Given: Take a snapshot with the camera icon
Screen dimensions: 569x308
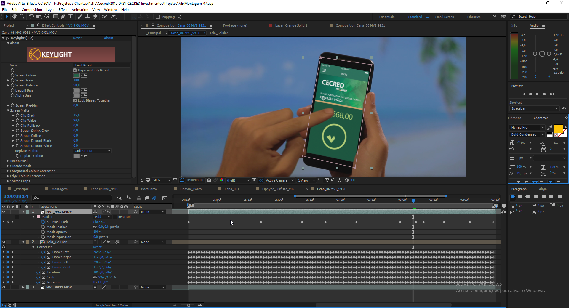Looking at the screenshot, I should click(209, 180).
